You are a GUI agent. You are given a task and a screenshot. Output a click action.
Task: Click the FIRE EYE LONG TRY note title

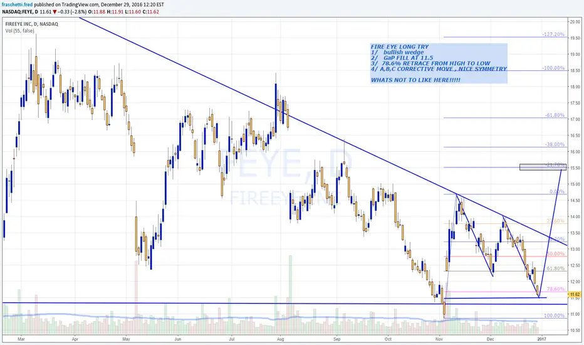[x=400, y=47]
